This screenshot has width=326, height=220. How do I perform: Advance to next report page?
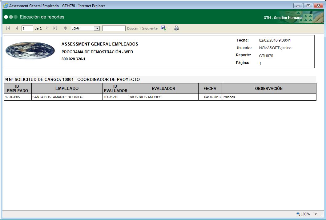coord(47,28)
